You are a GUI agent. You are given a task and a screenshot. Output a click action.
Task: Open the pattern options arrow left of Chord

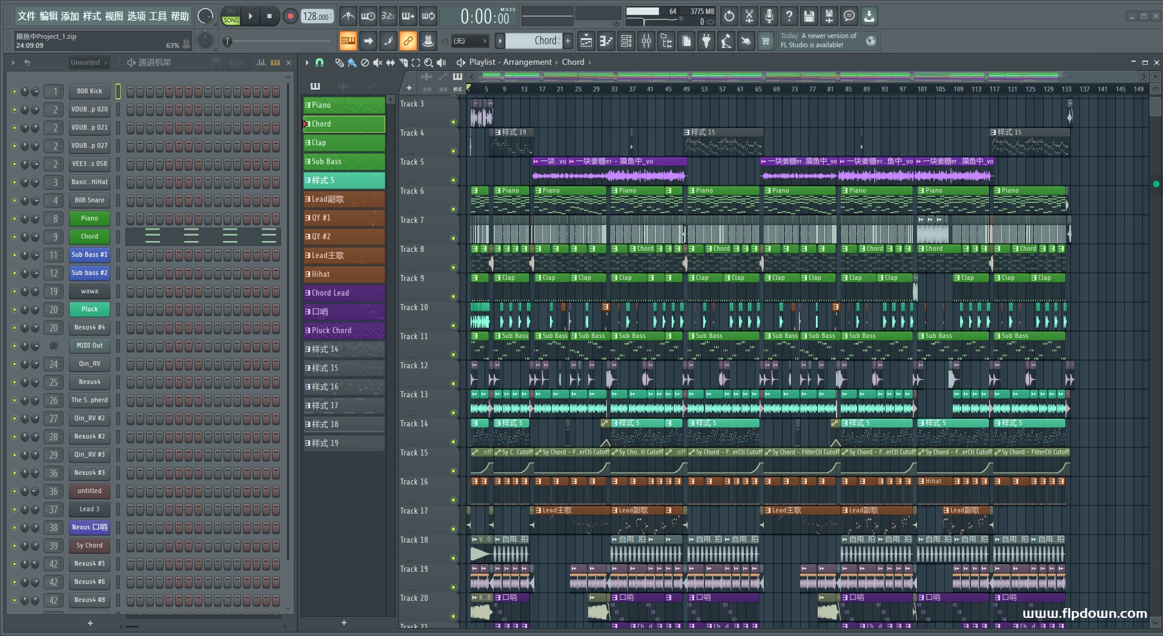pyautogui.click(x=500, y=41)
